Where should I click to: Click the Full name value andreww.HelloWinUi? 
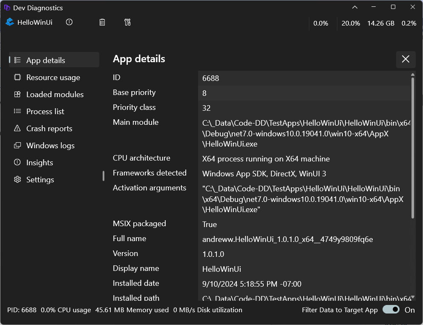(288, 239)
